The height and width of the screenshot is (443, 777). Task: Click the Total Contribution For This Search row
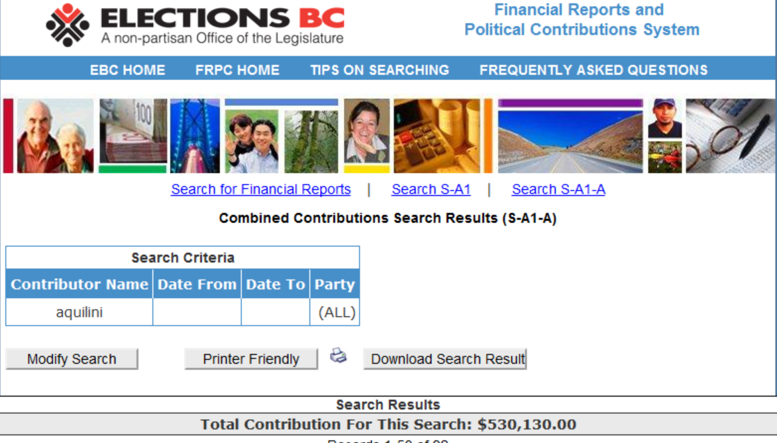[388, 424]
